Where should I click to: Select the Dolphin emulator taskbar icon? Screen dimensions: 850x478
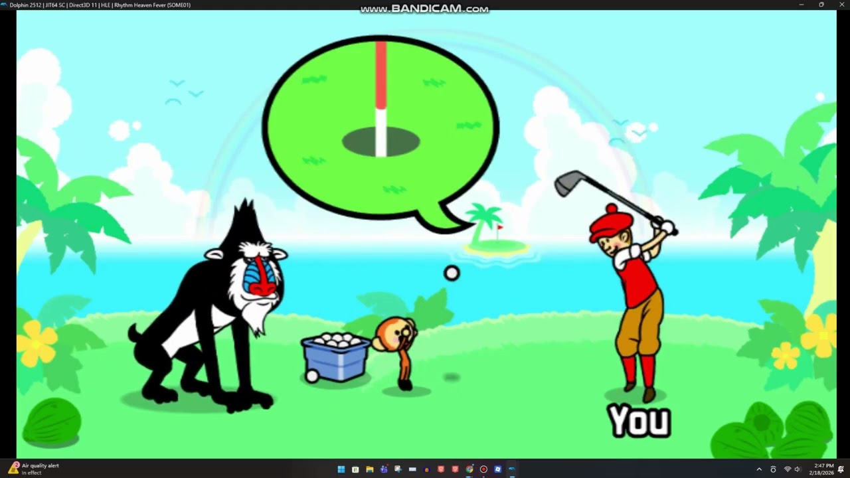[512, 469]
